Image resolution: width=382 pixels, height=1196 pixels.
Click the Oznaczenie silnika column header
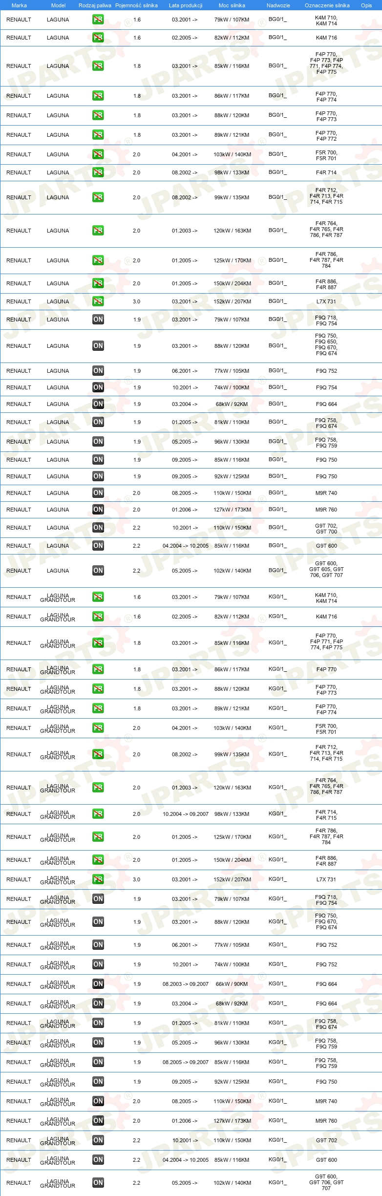click(327, 5)
